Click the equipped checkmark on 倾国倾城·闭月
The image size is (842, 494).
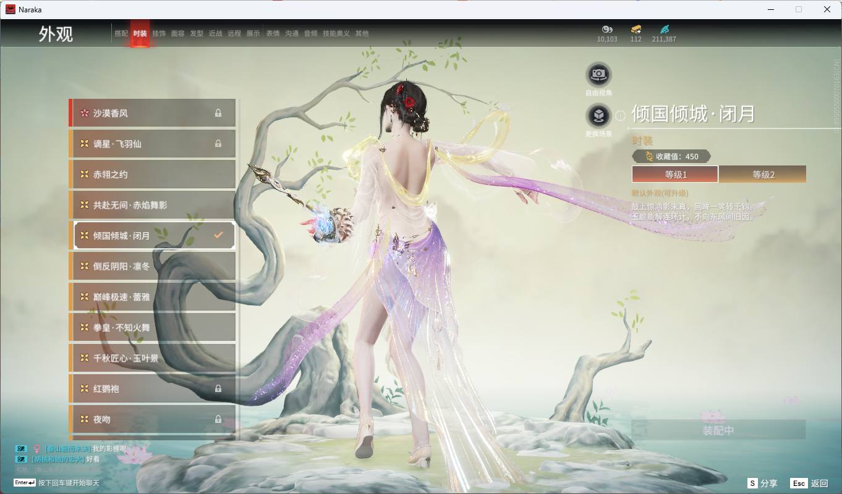(218, 235)
